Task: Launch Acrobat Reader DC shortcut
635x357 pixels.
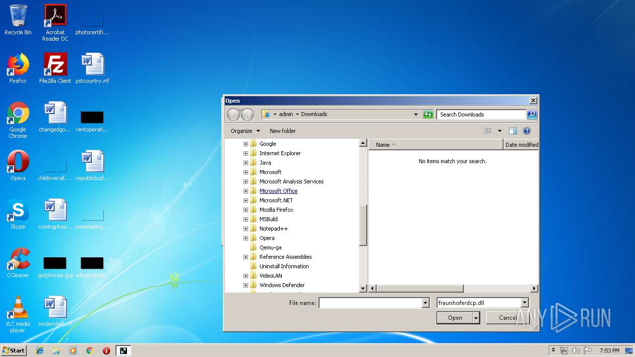Action: click(55, 22)
